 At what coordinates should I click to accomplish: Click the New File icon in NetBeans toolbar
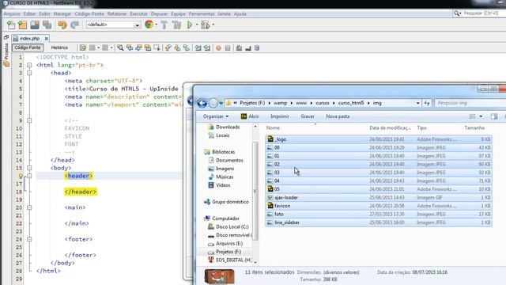pos(11,25)
